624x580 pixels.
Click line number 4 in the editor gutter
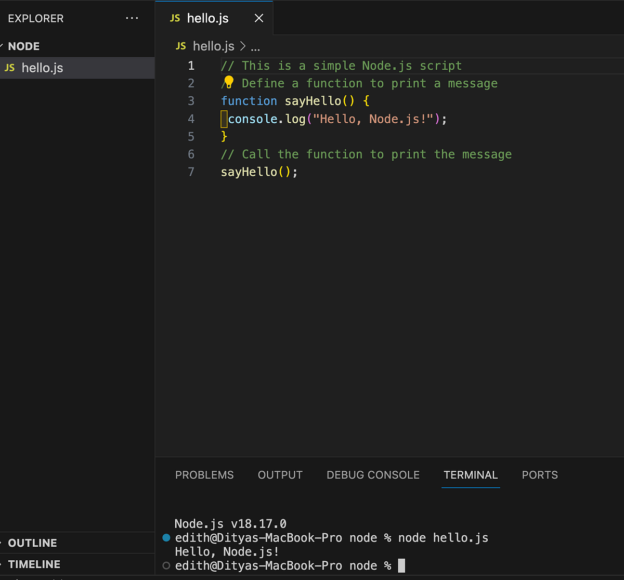click(191, 119)
